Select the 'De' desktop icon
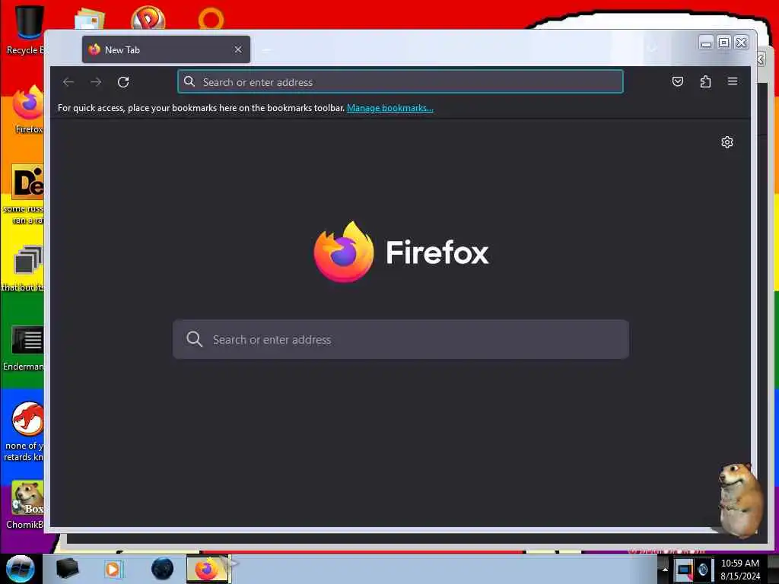Viewport: 779px width, 584px height. (28, 182)
